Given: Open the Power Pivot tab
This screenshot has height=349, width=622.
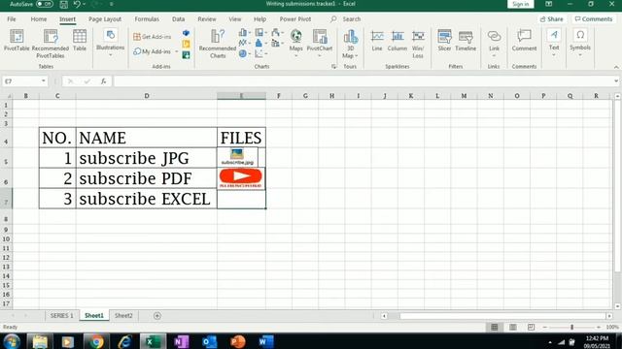Looking at the screenshot, I should click(295, 19).
